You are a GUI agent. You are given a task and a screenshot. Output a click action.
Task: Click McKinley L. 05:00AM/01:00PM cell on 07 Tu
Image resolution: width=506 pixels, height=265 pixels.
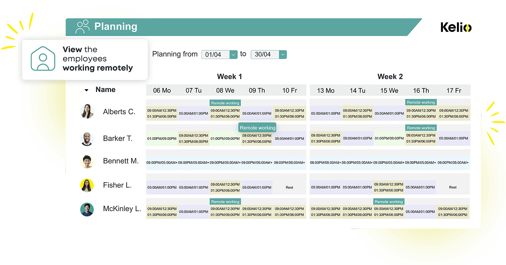coord(194,212)
